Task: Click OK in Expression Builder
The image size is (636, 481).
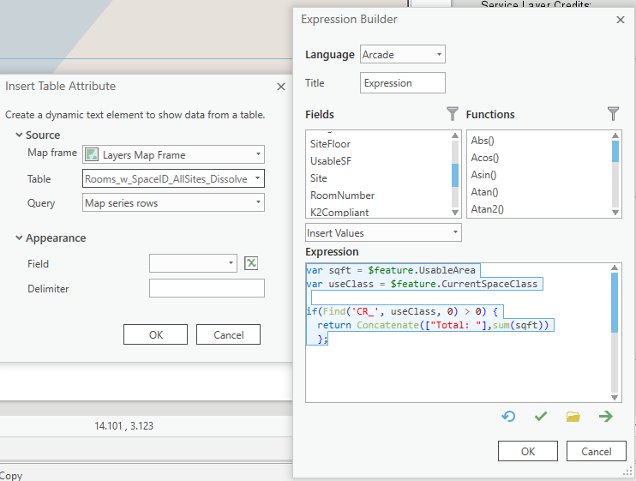Action: [528, 451]
